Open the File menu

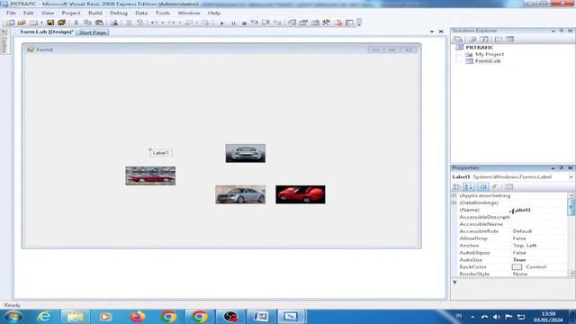(11, 13)
